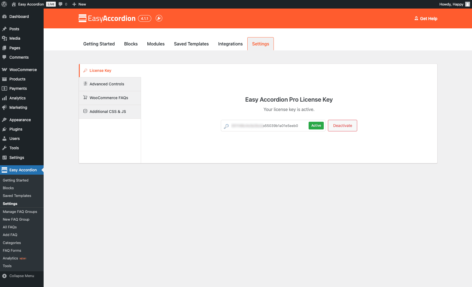The width and height of the screenshot is (472, 287).
Task: Open the comments bubble icon in admin bar
Action: (60, 4)
